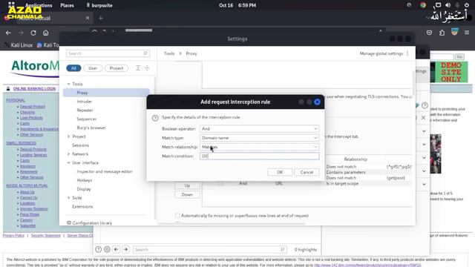This screenshot has width=475, height=267.
Task: Click Manage global settings
Action: point(381,53)
